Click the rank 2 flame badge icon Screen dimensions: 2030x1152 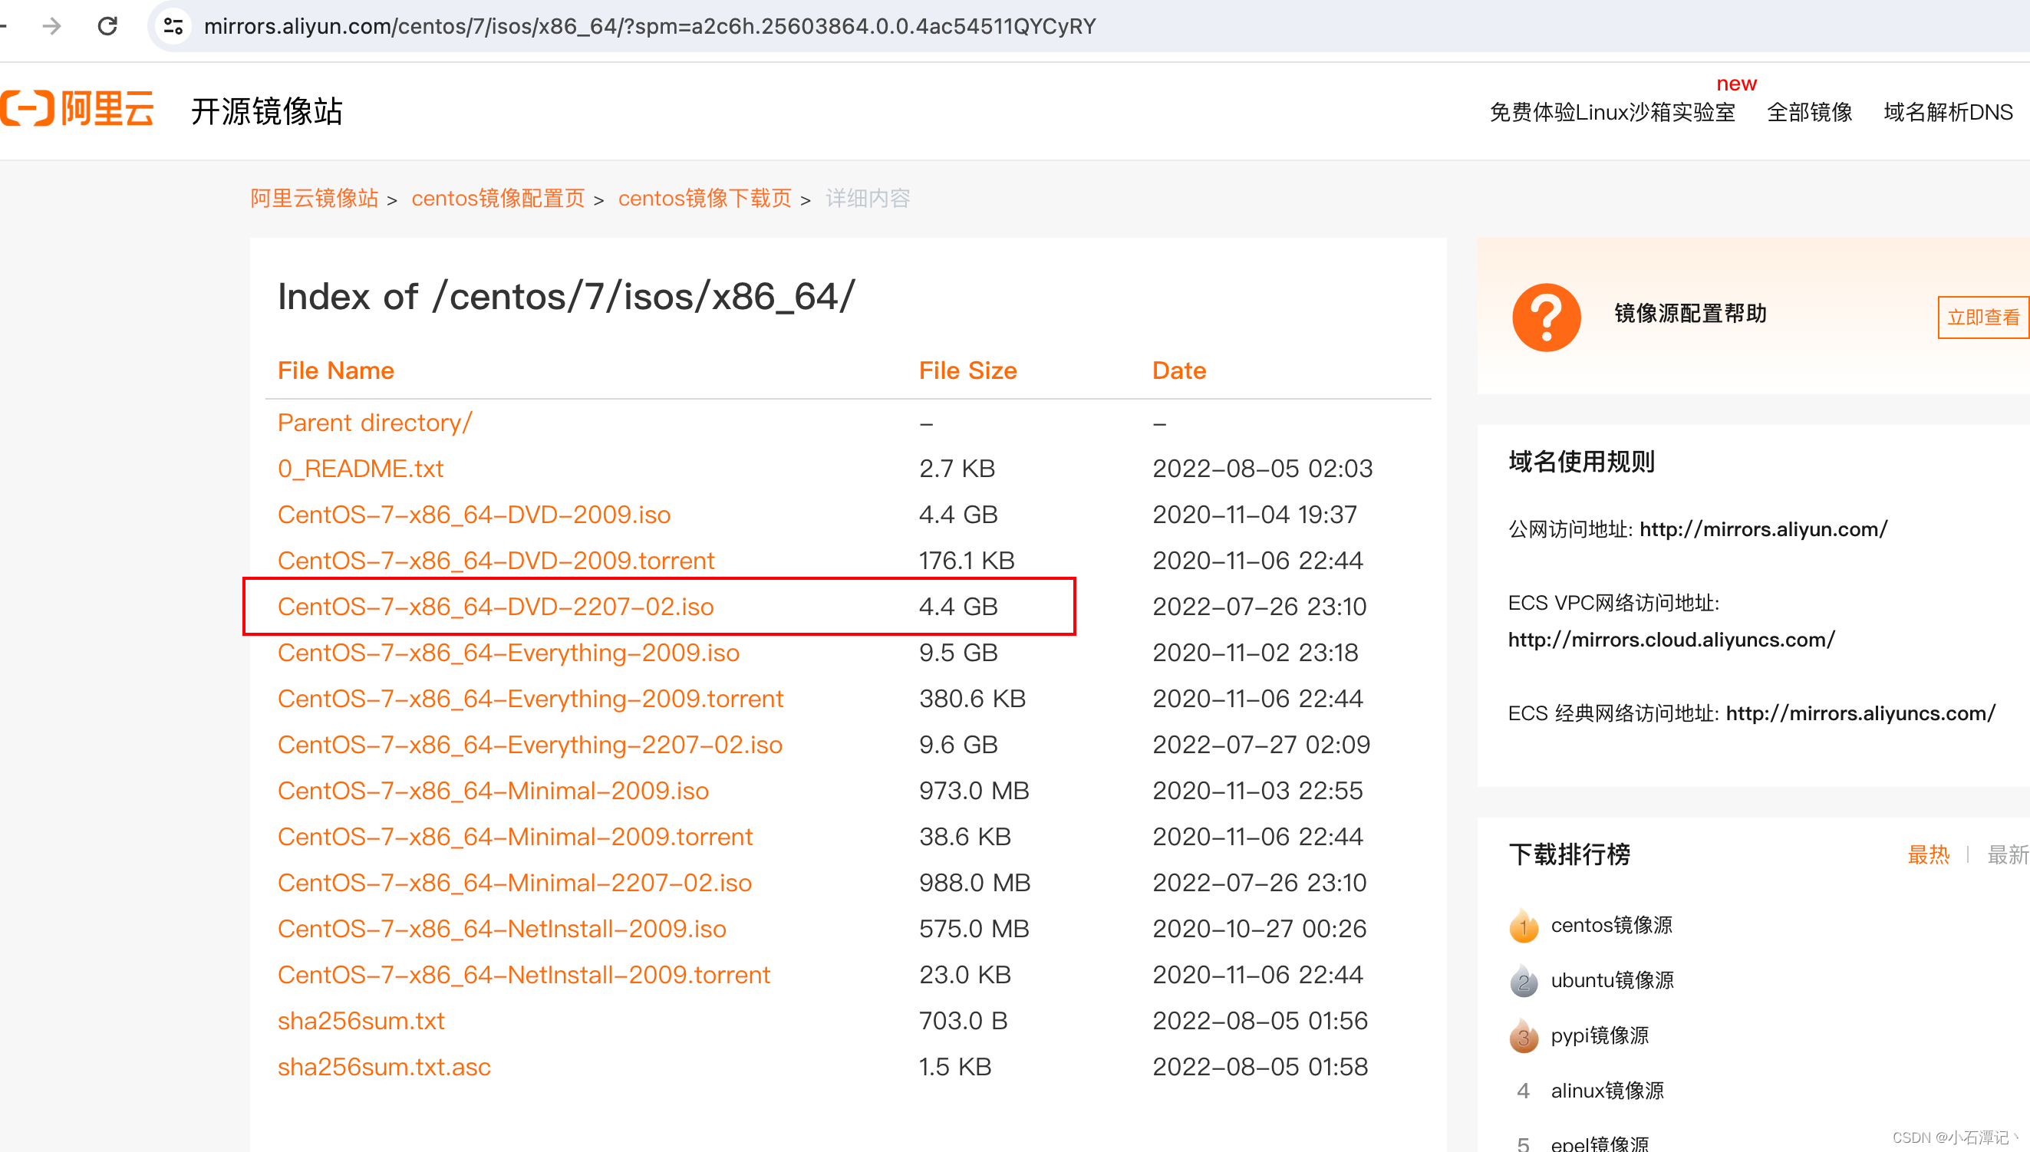pos(1524,981)
